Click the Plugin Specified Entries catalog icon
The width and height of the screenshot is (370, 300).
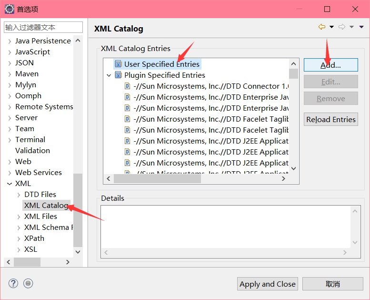[118, 75]
